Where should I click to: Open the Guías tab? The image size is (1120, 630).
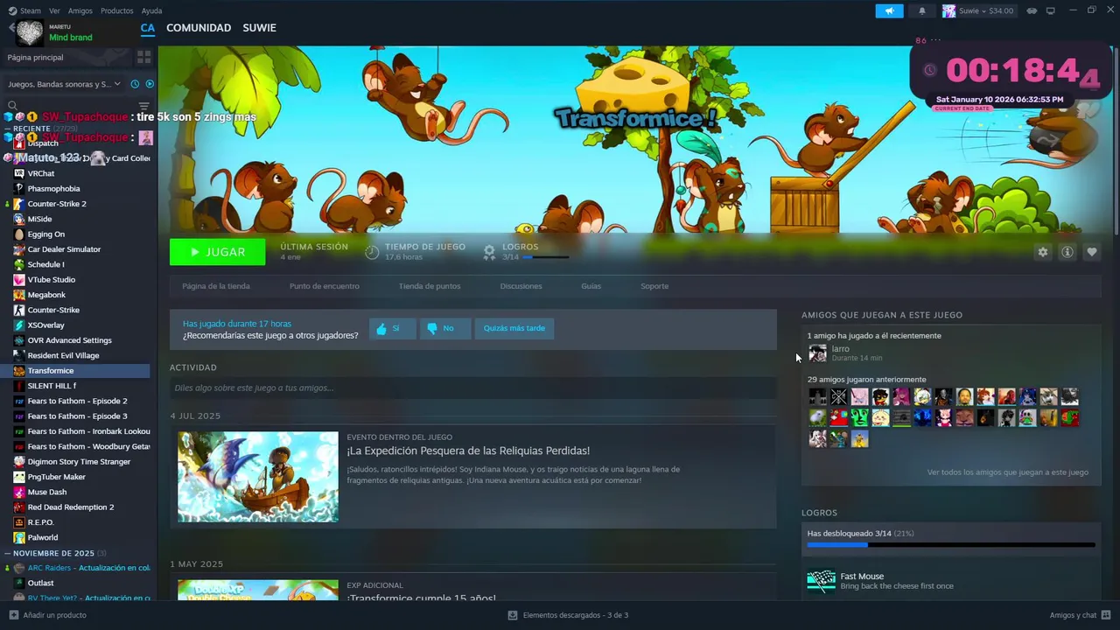(591, 286)
